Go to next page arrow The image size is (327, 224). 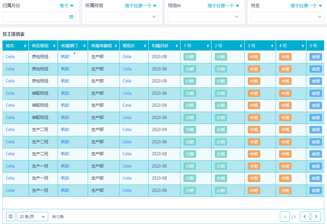(x=316, y=217)
